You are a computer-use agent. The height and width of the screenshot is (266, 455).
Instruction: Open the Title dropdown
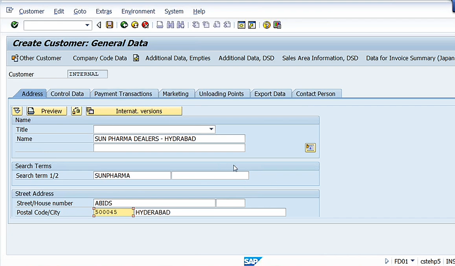pyautogui.click(x=211, y=129)
